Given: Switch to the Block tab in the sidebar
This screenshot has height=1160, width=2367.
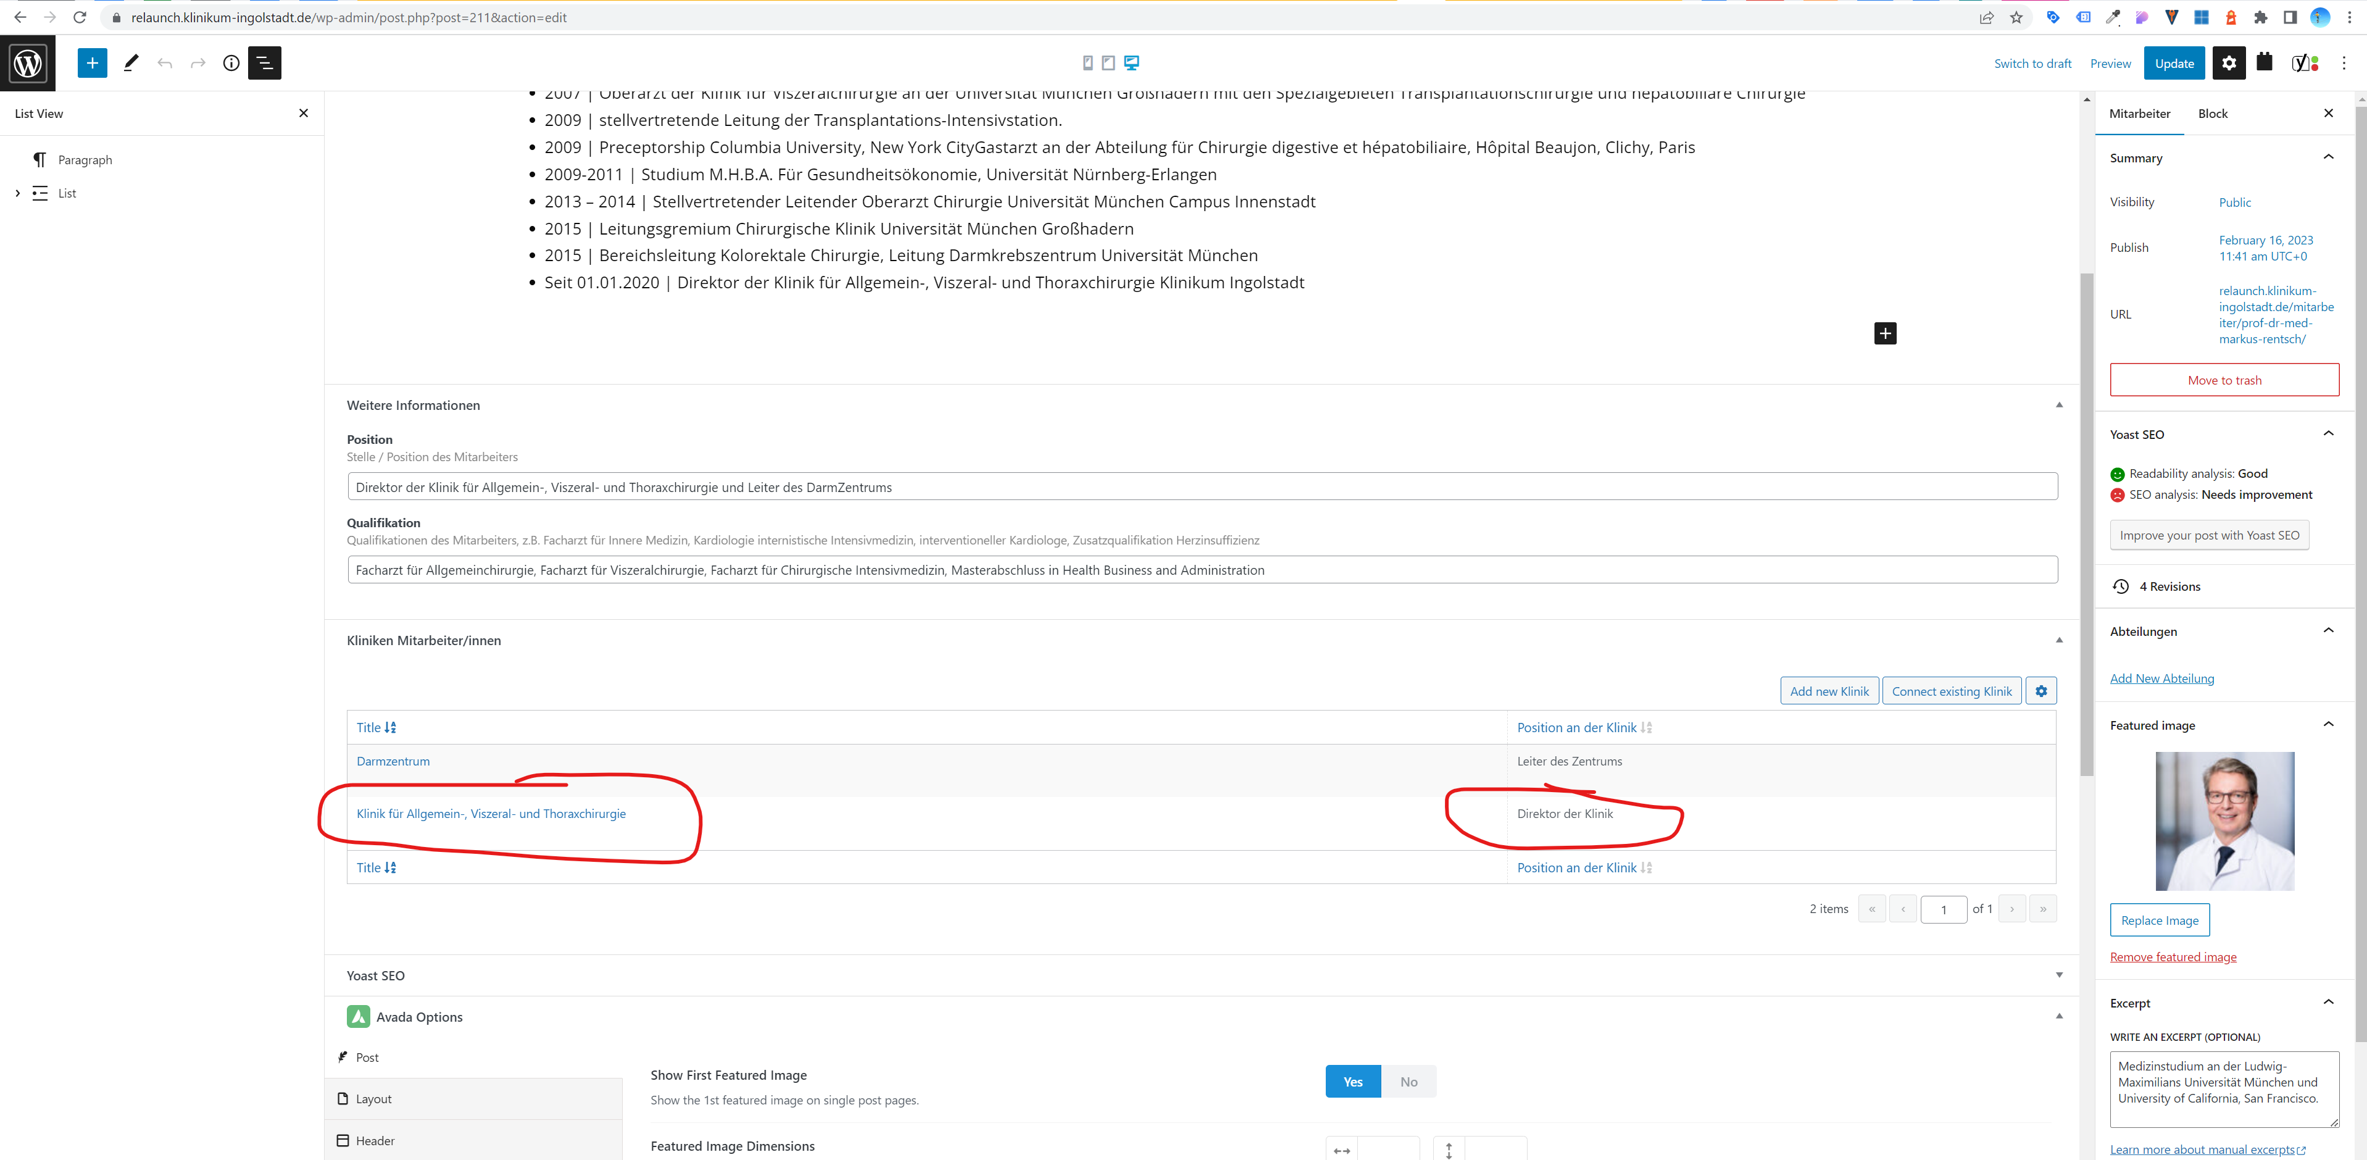Looking at the screenshot, I should [2213, 113].
